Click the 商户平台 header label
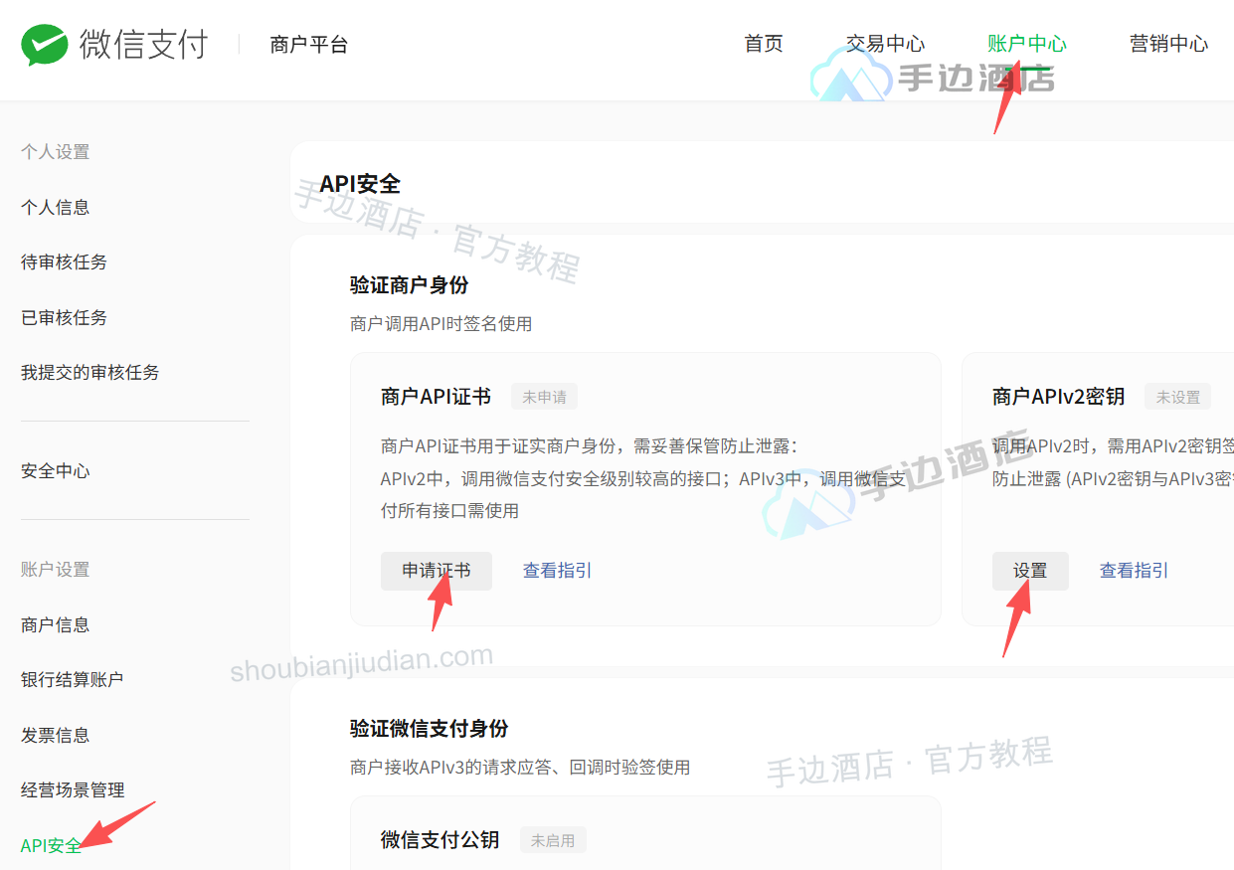Viewport: 1234px width, 870px height. [309, 45]
